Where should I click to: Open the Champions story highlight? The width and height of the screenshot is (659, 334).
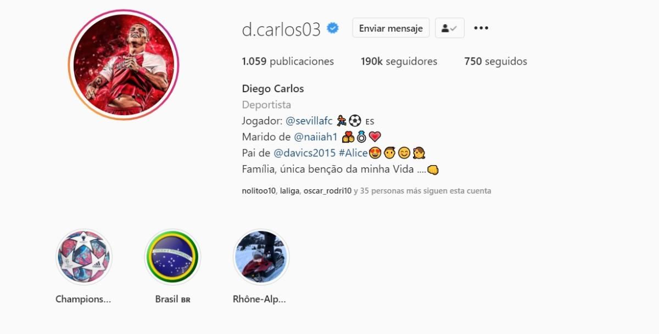(x=84, y=257)
